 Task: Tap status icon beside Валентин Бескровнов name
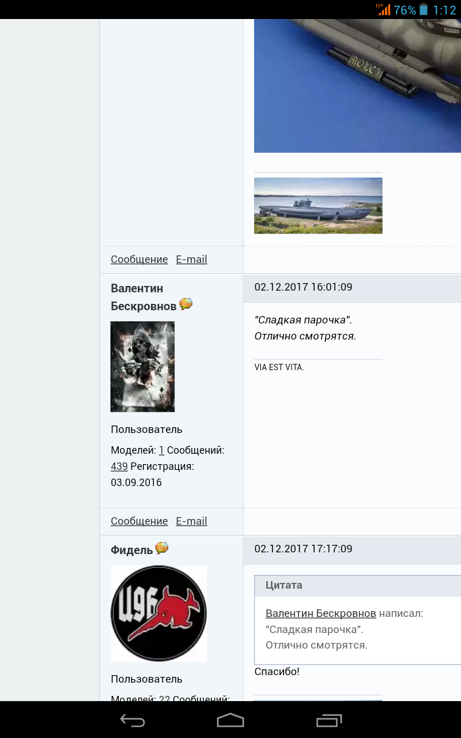[186, 304]
